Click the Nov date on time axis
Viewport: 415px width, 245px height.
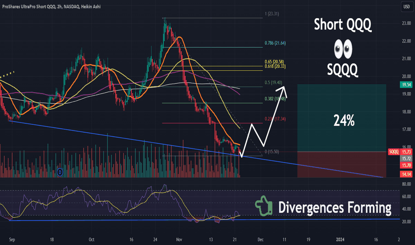point(179,240)
